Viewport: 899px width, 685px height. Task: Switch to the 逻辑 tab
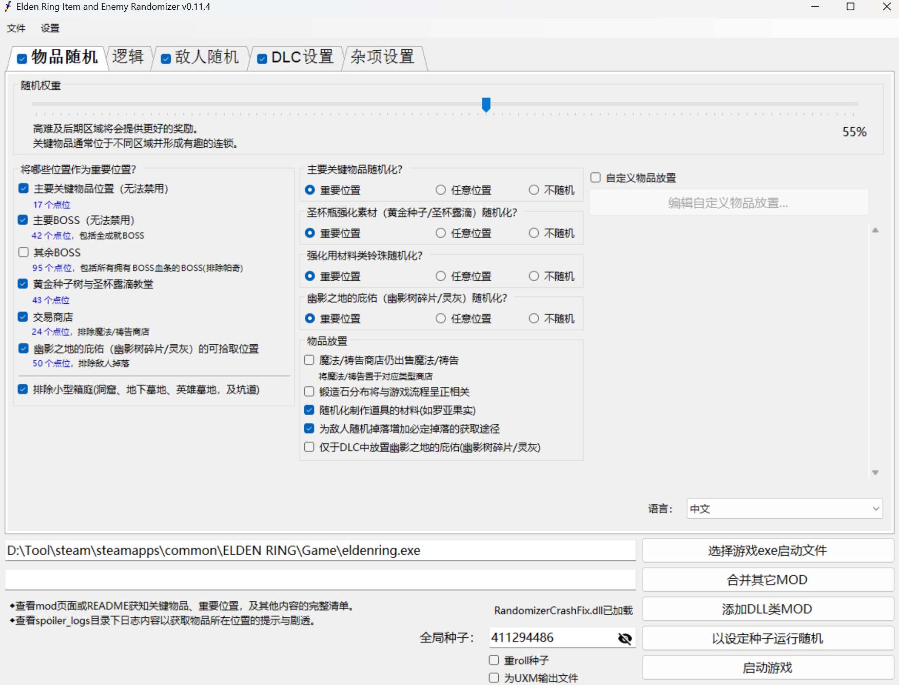128,57
